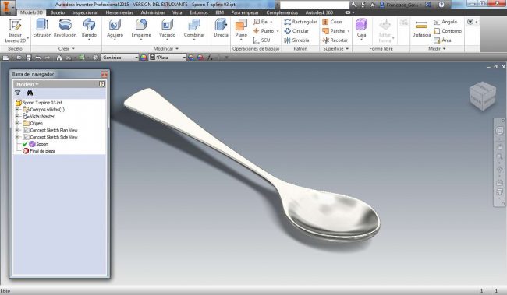Measure with the Distancia tool
Image resolution: width=507 pixels, height=295 pixels.
(421, 28)
